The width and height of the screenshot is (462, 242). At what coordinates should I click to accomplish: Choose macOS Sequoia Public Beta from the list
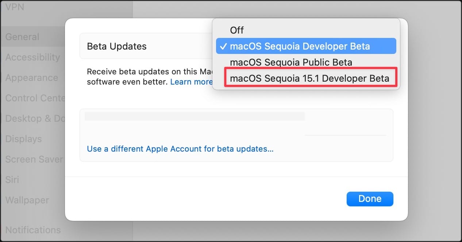(291, 62)
